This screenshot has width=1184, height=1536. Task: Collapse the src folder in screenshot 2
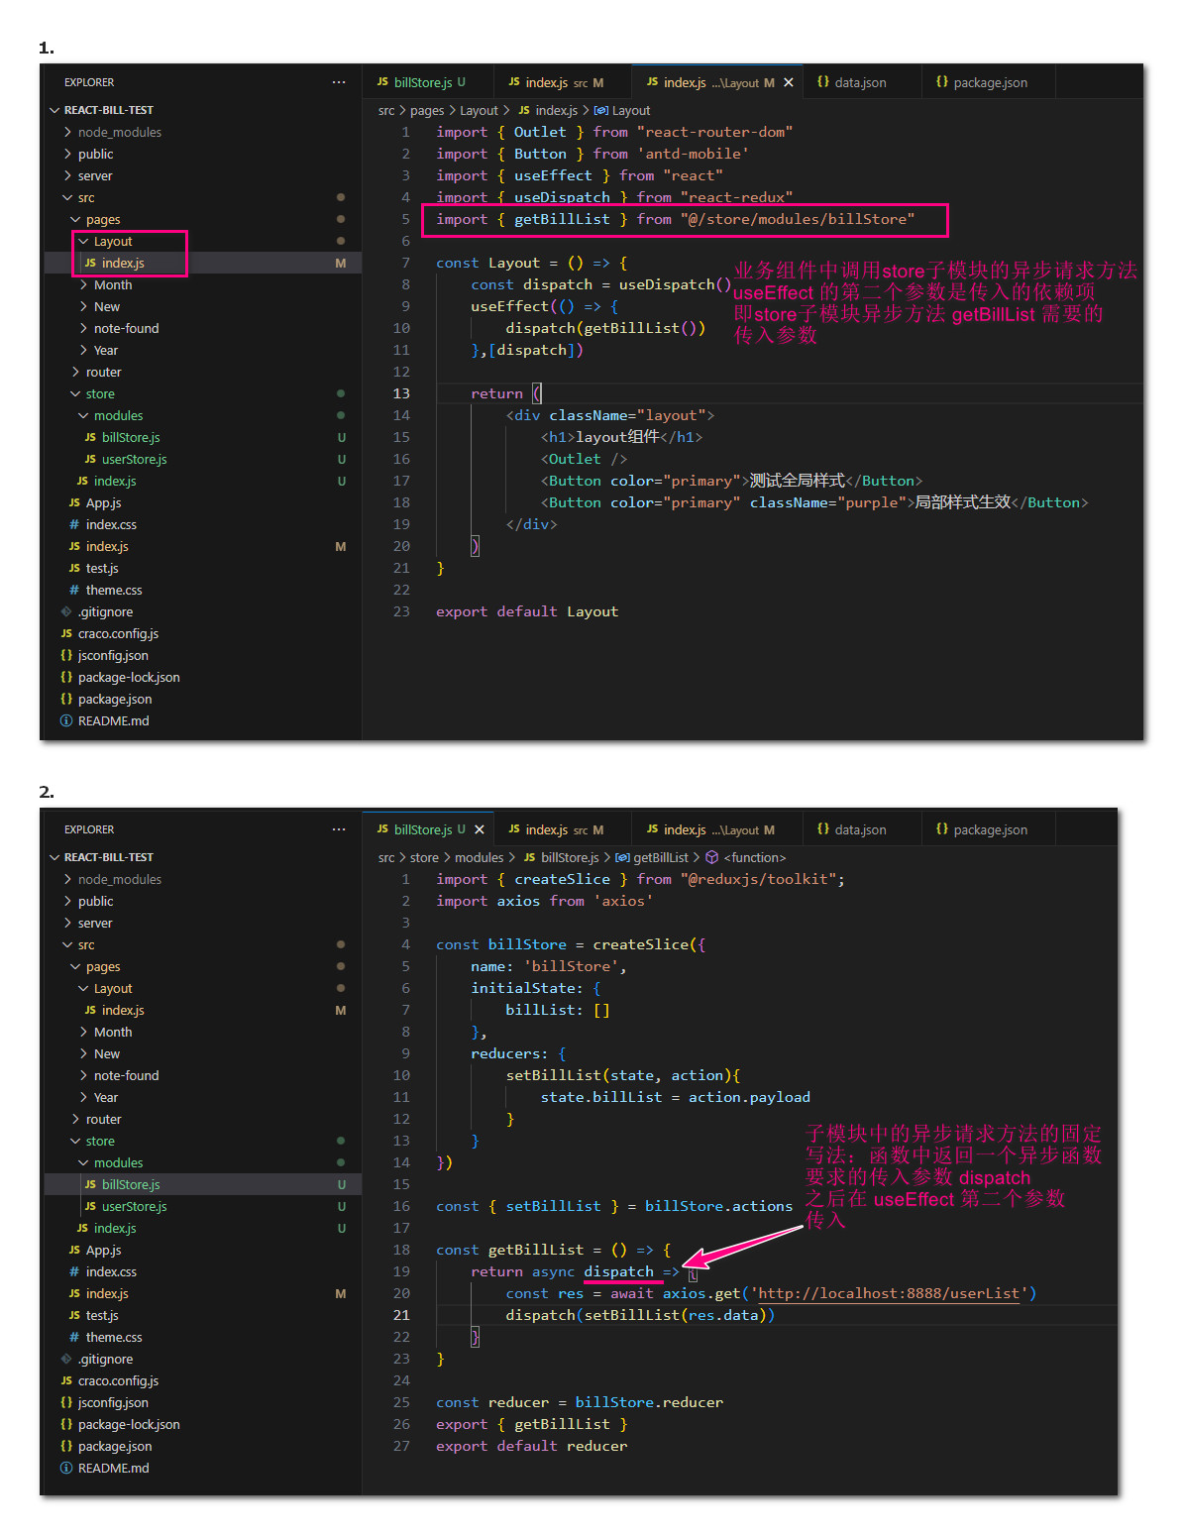[x=67, y=944]
